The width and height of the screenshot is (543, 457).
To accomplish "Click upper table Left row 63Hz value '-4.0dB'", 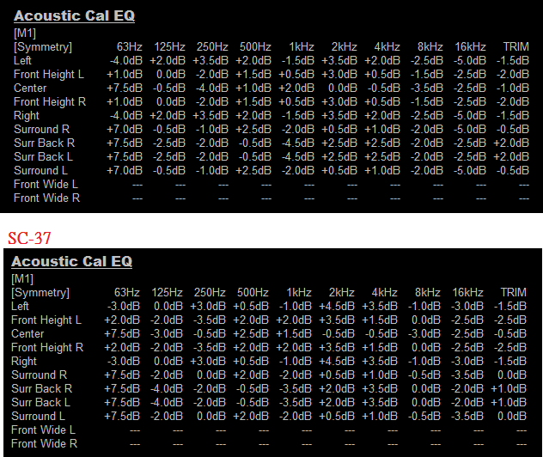I will point(126,61).
